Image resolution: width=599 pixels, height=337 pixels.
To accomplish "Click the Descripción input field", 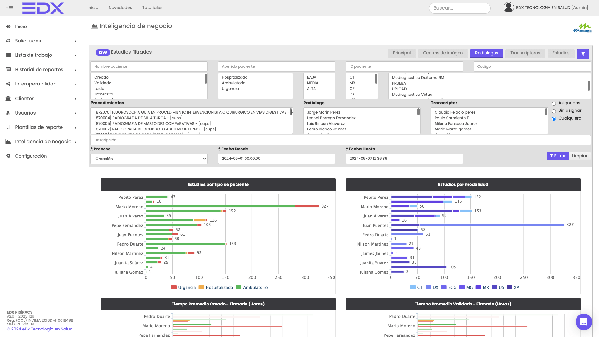I will 340,140.
